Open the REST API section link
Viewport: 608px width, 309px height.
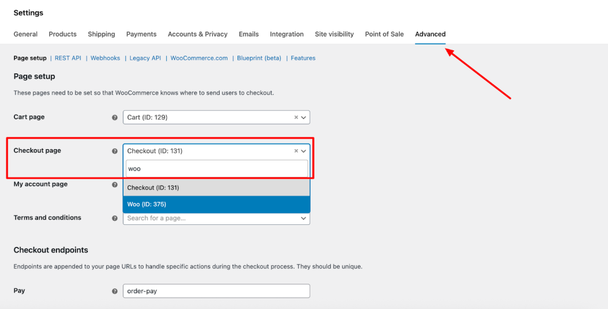pos(68,58)
